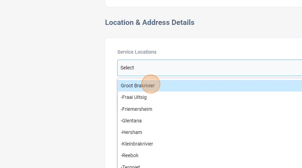Select Groot Brakrivier from the list

coord(138,86)
